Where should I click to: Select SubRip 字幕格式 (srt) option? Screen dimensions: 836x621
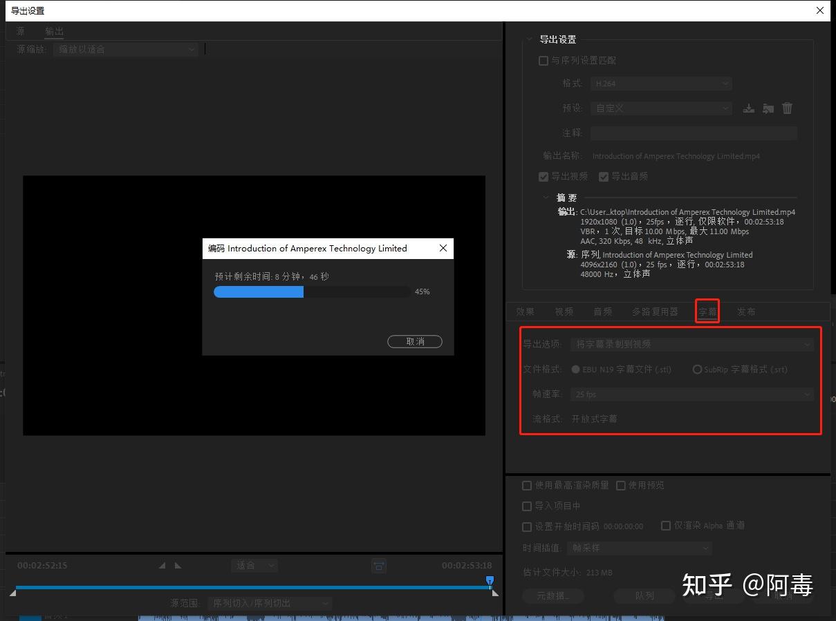point(697,369)
